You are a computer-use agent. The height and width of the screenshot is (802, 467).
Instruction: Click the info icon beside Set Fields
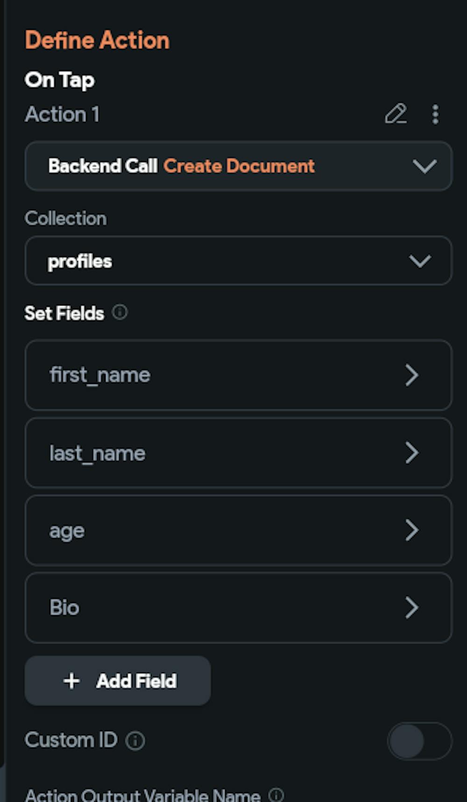pos(120,312)
